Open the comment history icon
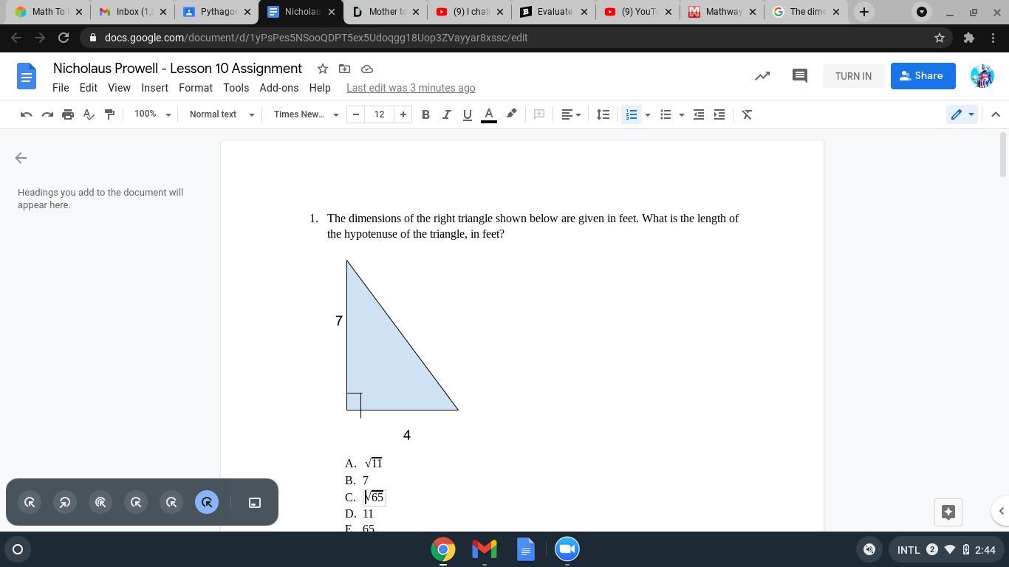The height and width of the screenshot is (567, 1009). tap(799, 76)
